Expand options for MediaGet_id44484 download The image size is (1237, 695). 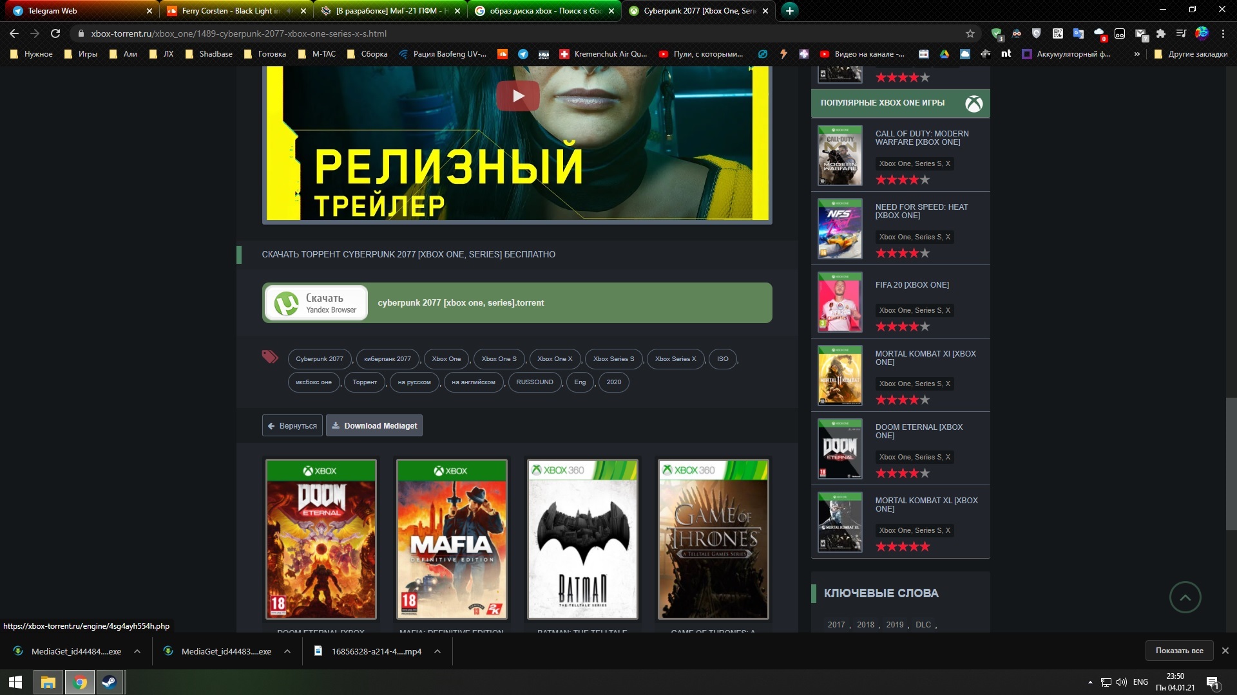coord(137,651)
